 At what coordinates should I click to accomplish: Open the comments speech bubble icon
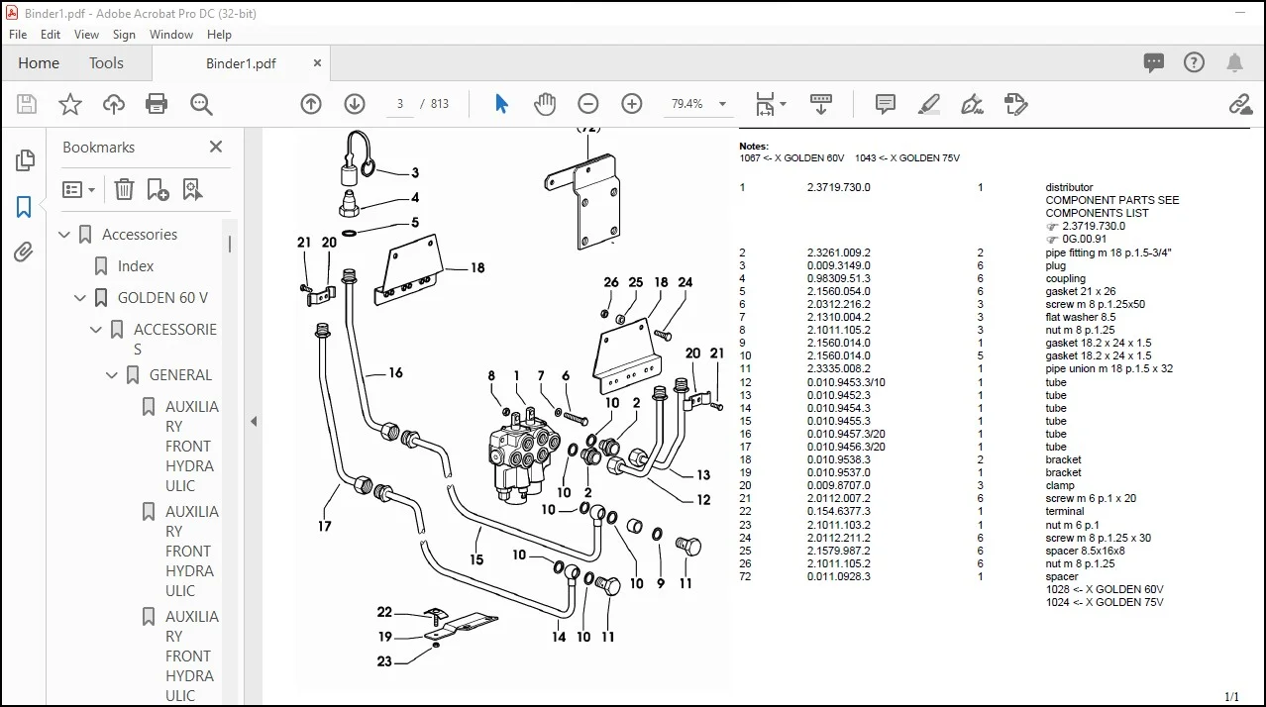1154,62
